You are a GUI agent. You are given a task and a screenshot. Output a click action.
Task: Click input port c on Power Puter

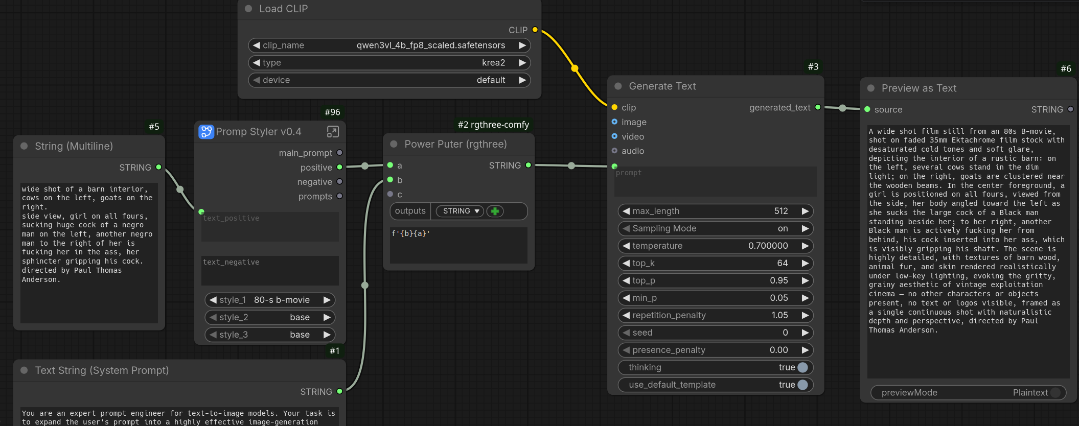391,194
